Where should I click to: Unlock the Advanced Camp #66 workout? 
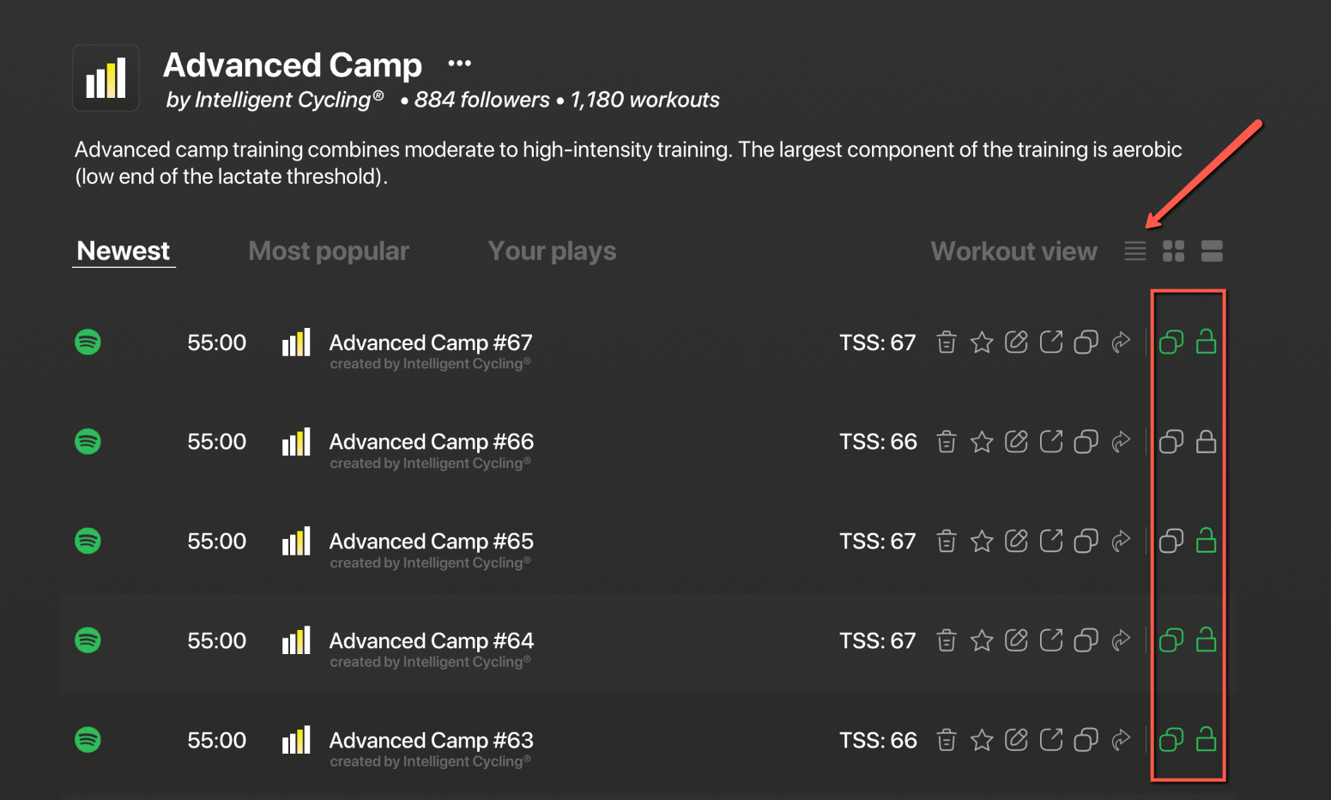[1207, 442]
